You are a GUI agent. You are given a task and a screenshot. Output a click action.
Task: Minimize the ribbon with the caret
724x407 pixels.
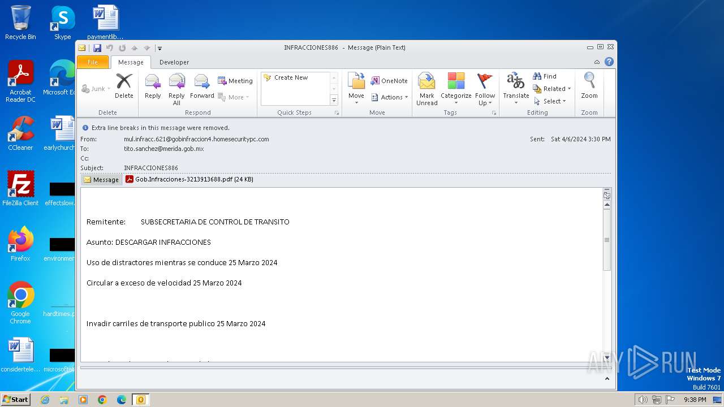597,62
